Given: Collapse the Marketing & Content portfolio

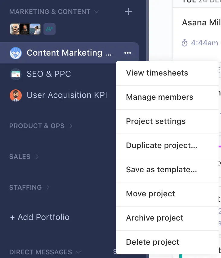Looking at the screenshot, I should pos(96,12).
